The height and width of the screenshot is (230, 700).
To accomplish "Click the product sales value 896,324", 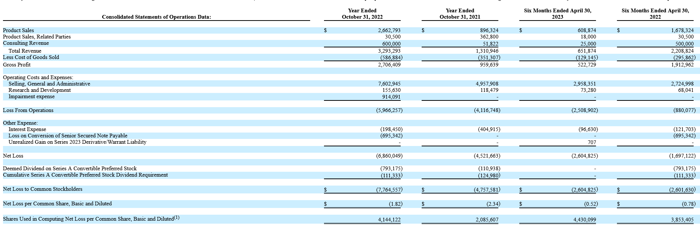I will pyautogui.click(x=489, y=30).
